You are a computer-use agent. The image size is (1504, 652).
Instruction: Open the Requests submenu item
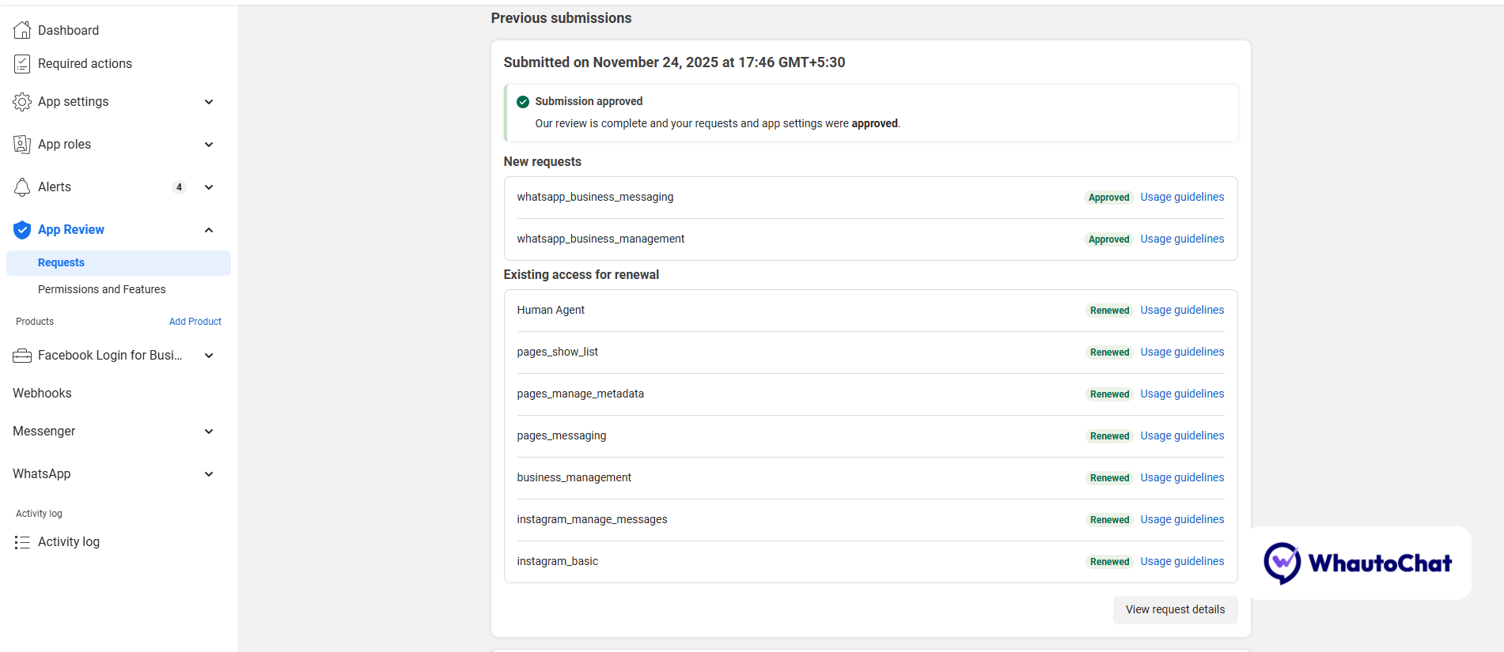(x=61, y=263)
